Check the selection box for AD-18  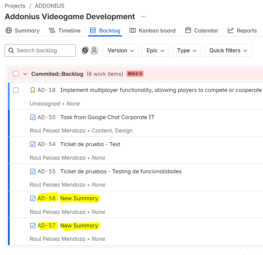coord(16,90)
